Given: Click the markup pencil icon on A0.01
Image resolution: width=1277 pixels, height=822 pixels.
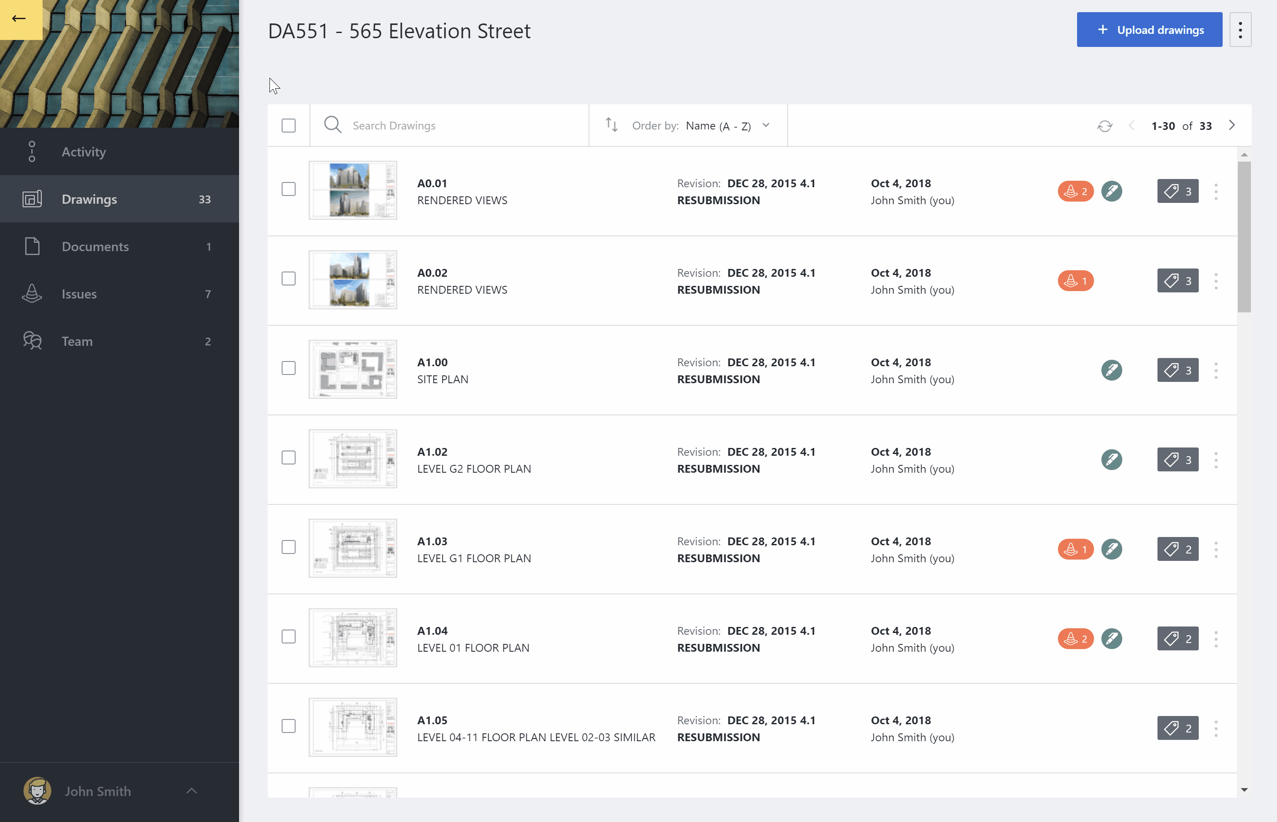Looking at the screenshot, I should 1111,191.
